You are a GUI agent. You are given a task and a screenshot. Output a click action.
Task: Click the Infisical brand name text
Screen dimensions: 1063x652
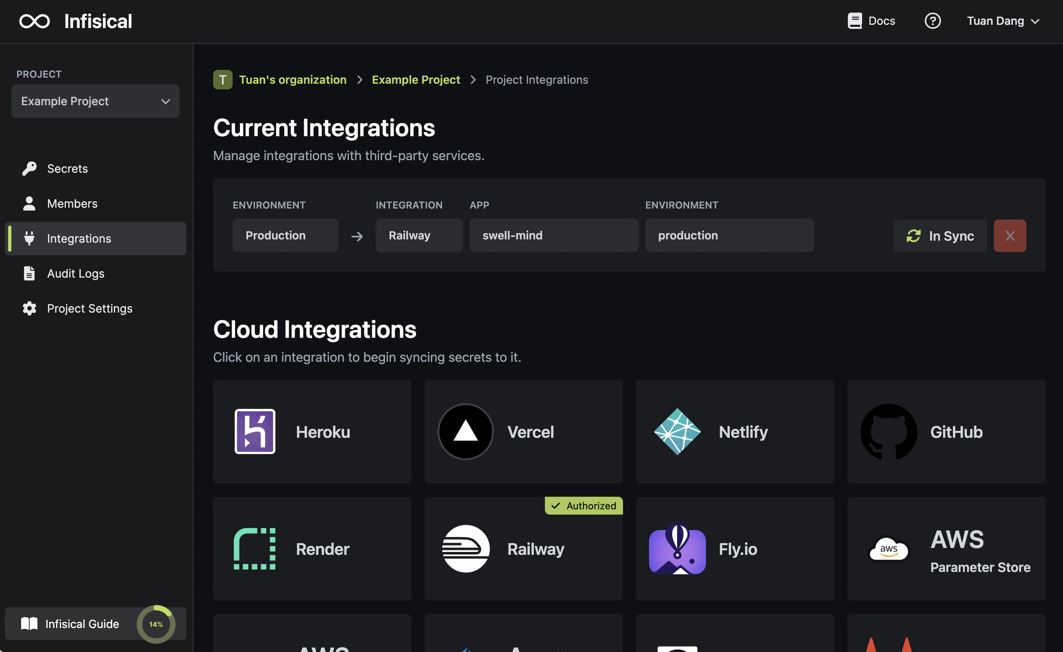(98, 21)
